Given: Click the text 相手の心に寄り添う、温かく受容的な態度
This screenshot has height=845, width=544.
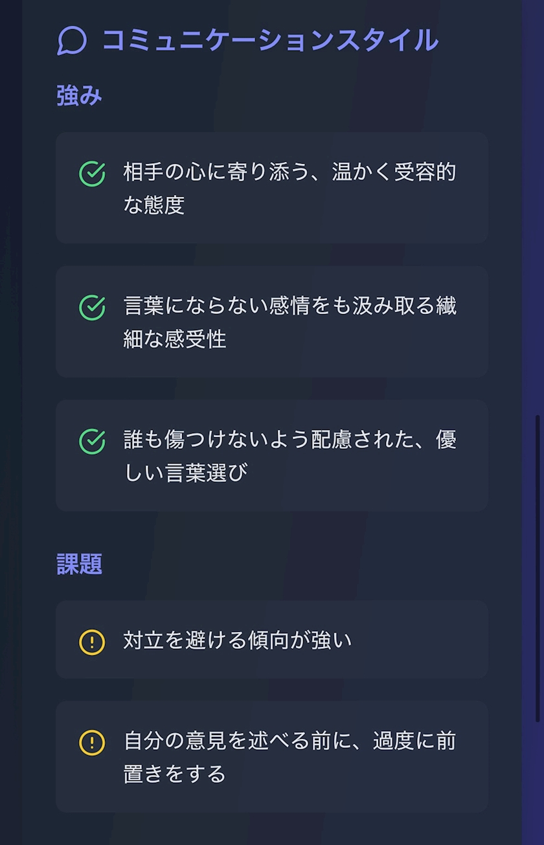Looking at the screenshot, I should (x=289, y=188).
